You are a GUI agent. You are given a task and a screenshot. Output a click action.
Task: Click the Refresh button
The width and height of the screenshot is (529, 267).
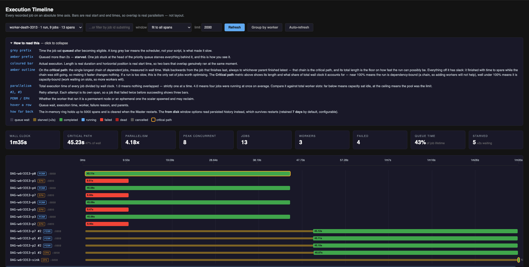pyautogui.click(x=234, y=27)
